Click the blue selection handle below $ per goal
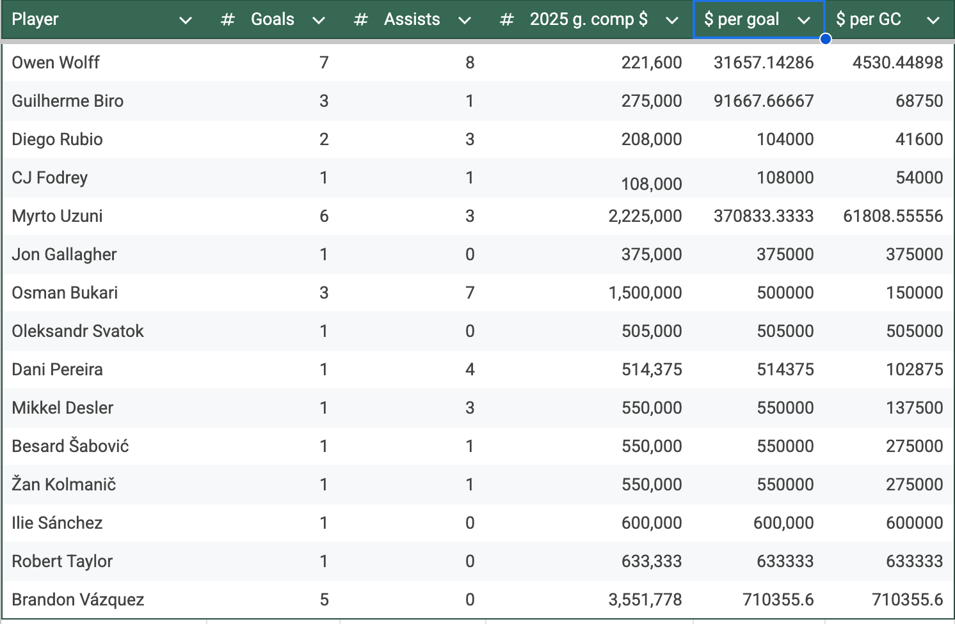 825,39
